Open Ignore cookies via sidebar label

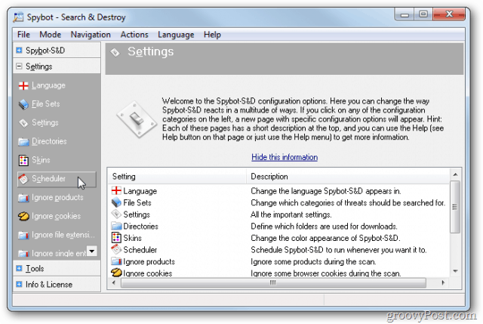coord(56,216)
